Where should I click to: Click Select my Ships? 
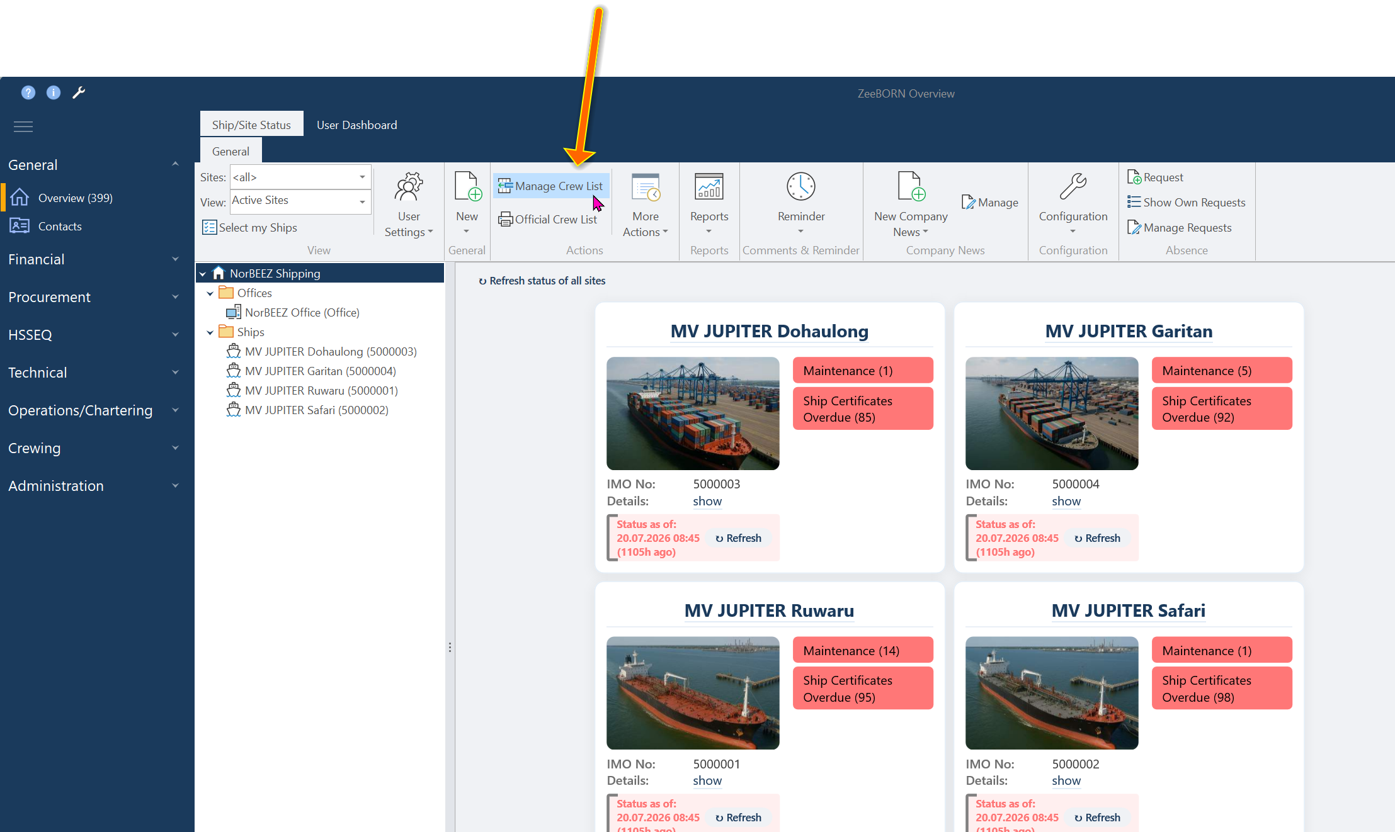250,228
